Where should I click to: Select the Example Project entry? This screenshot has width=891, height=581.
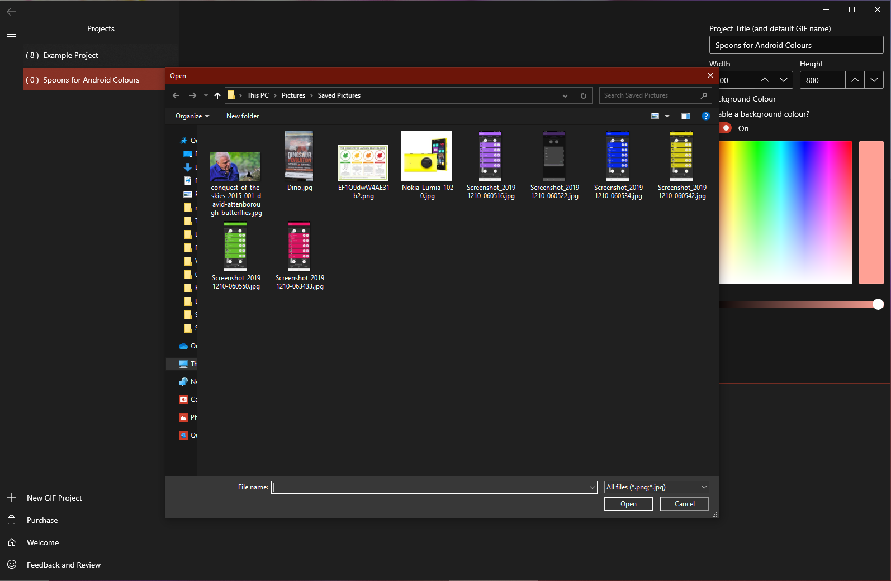pos(101,55)
